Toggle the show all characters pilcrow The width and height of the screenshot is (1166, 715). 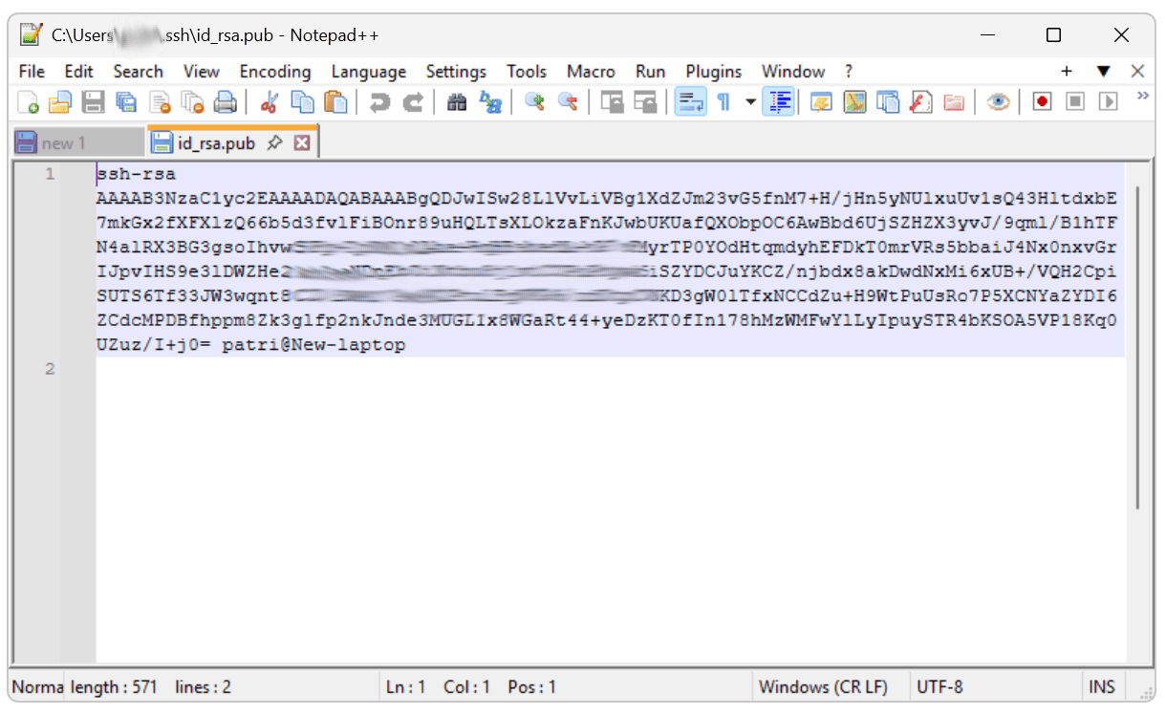pos(723,101)
